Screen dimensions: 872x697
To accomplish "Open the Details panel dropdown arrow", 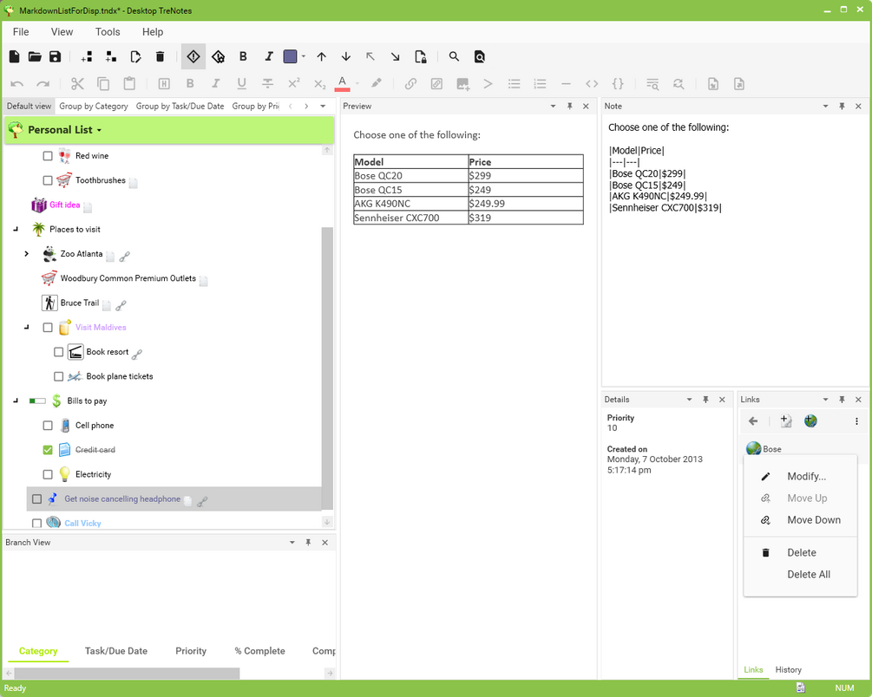I will pyautogui.click(x=689, y=400).
